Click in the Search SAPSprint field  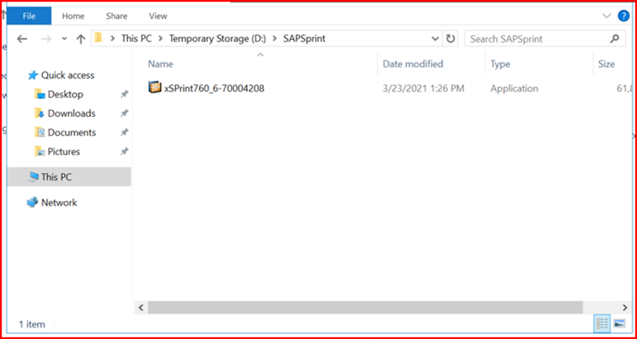pyautogui.click(x=537, y=39)
